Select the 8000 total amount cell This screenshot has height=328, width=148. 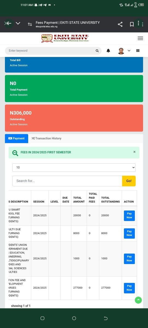tap(79, 233)
